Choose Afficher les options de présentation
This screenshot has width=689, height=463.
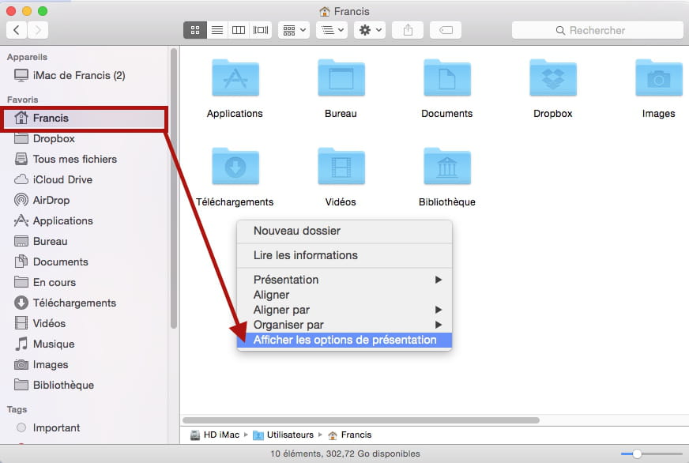(344, 340)
